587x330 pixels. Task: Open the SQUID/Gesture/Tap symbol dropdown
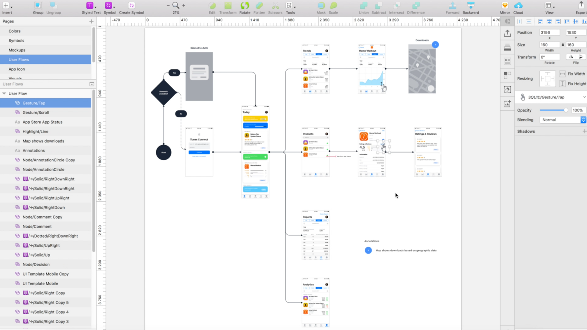click(x=584, y=97)
